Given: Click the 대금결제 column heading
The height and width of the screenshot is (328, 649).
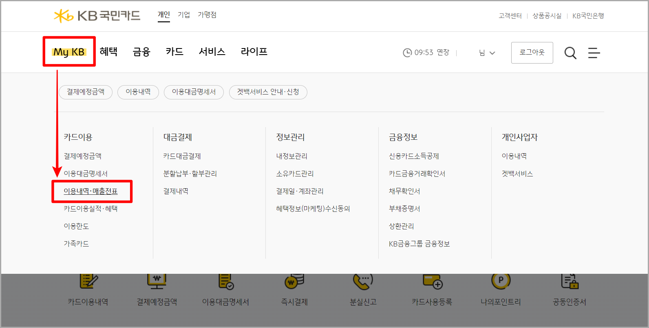Looking at the screenshot, I should pos(178,137).
